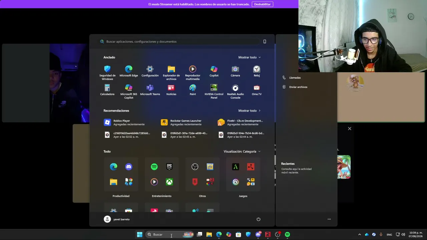Expand the Otros mini app group
The image size is (427, 240).
point(210,182)
